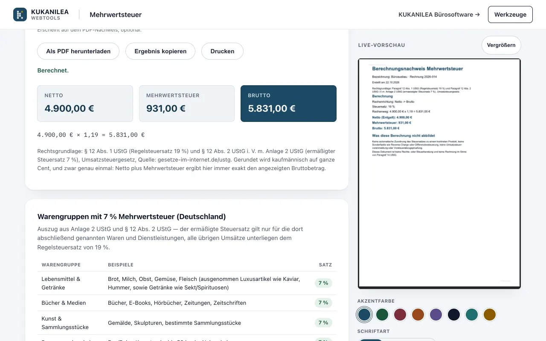Viewport: 546px width, 341px height.
Task: Click the 'Bücher, E-Books, Hörbücher, Zeitungen, Zeitschriften' cell
Action: 177,303
